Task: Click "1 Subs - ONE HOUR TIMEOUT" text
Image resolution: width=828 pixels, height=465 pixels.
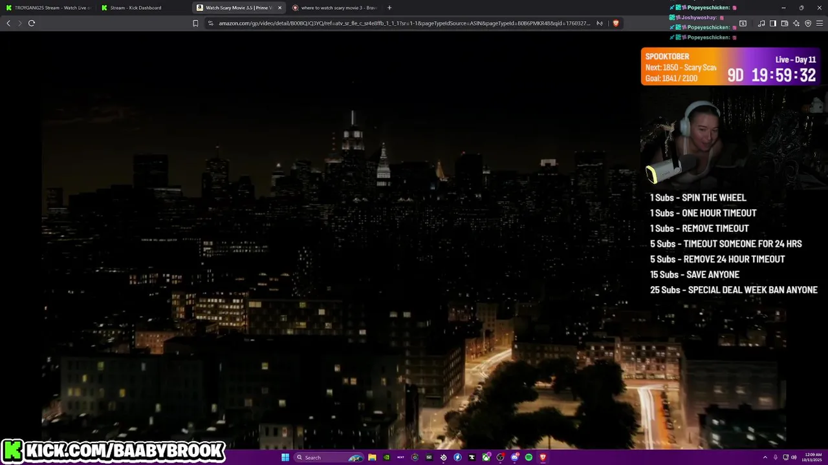Action: point(703,213)
